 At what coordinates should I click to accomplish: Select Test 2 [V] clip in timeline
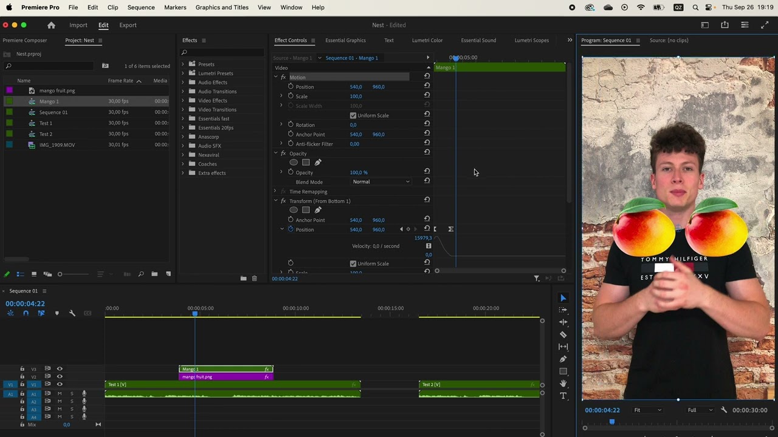(x=479, y=384)
